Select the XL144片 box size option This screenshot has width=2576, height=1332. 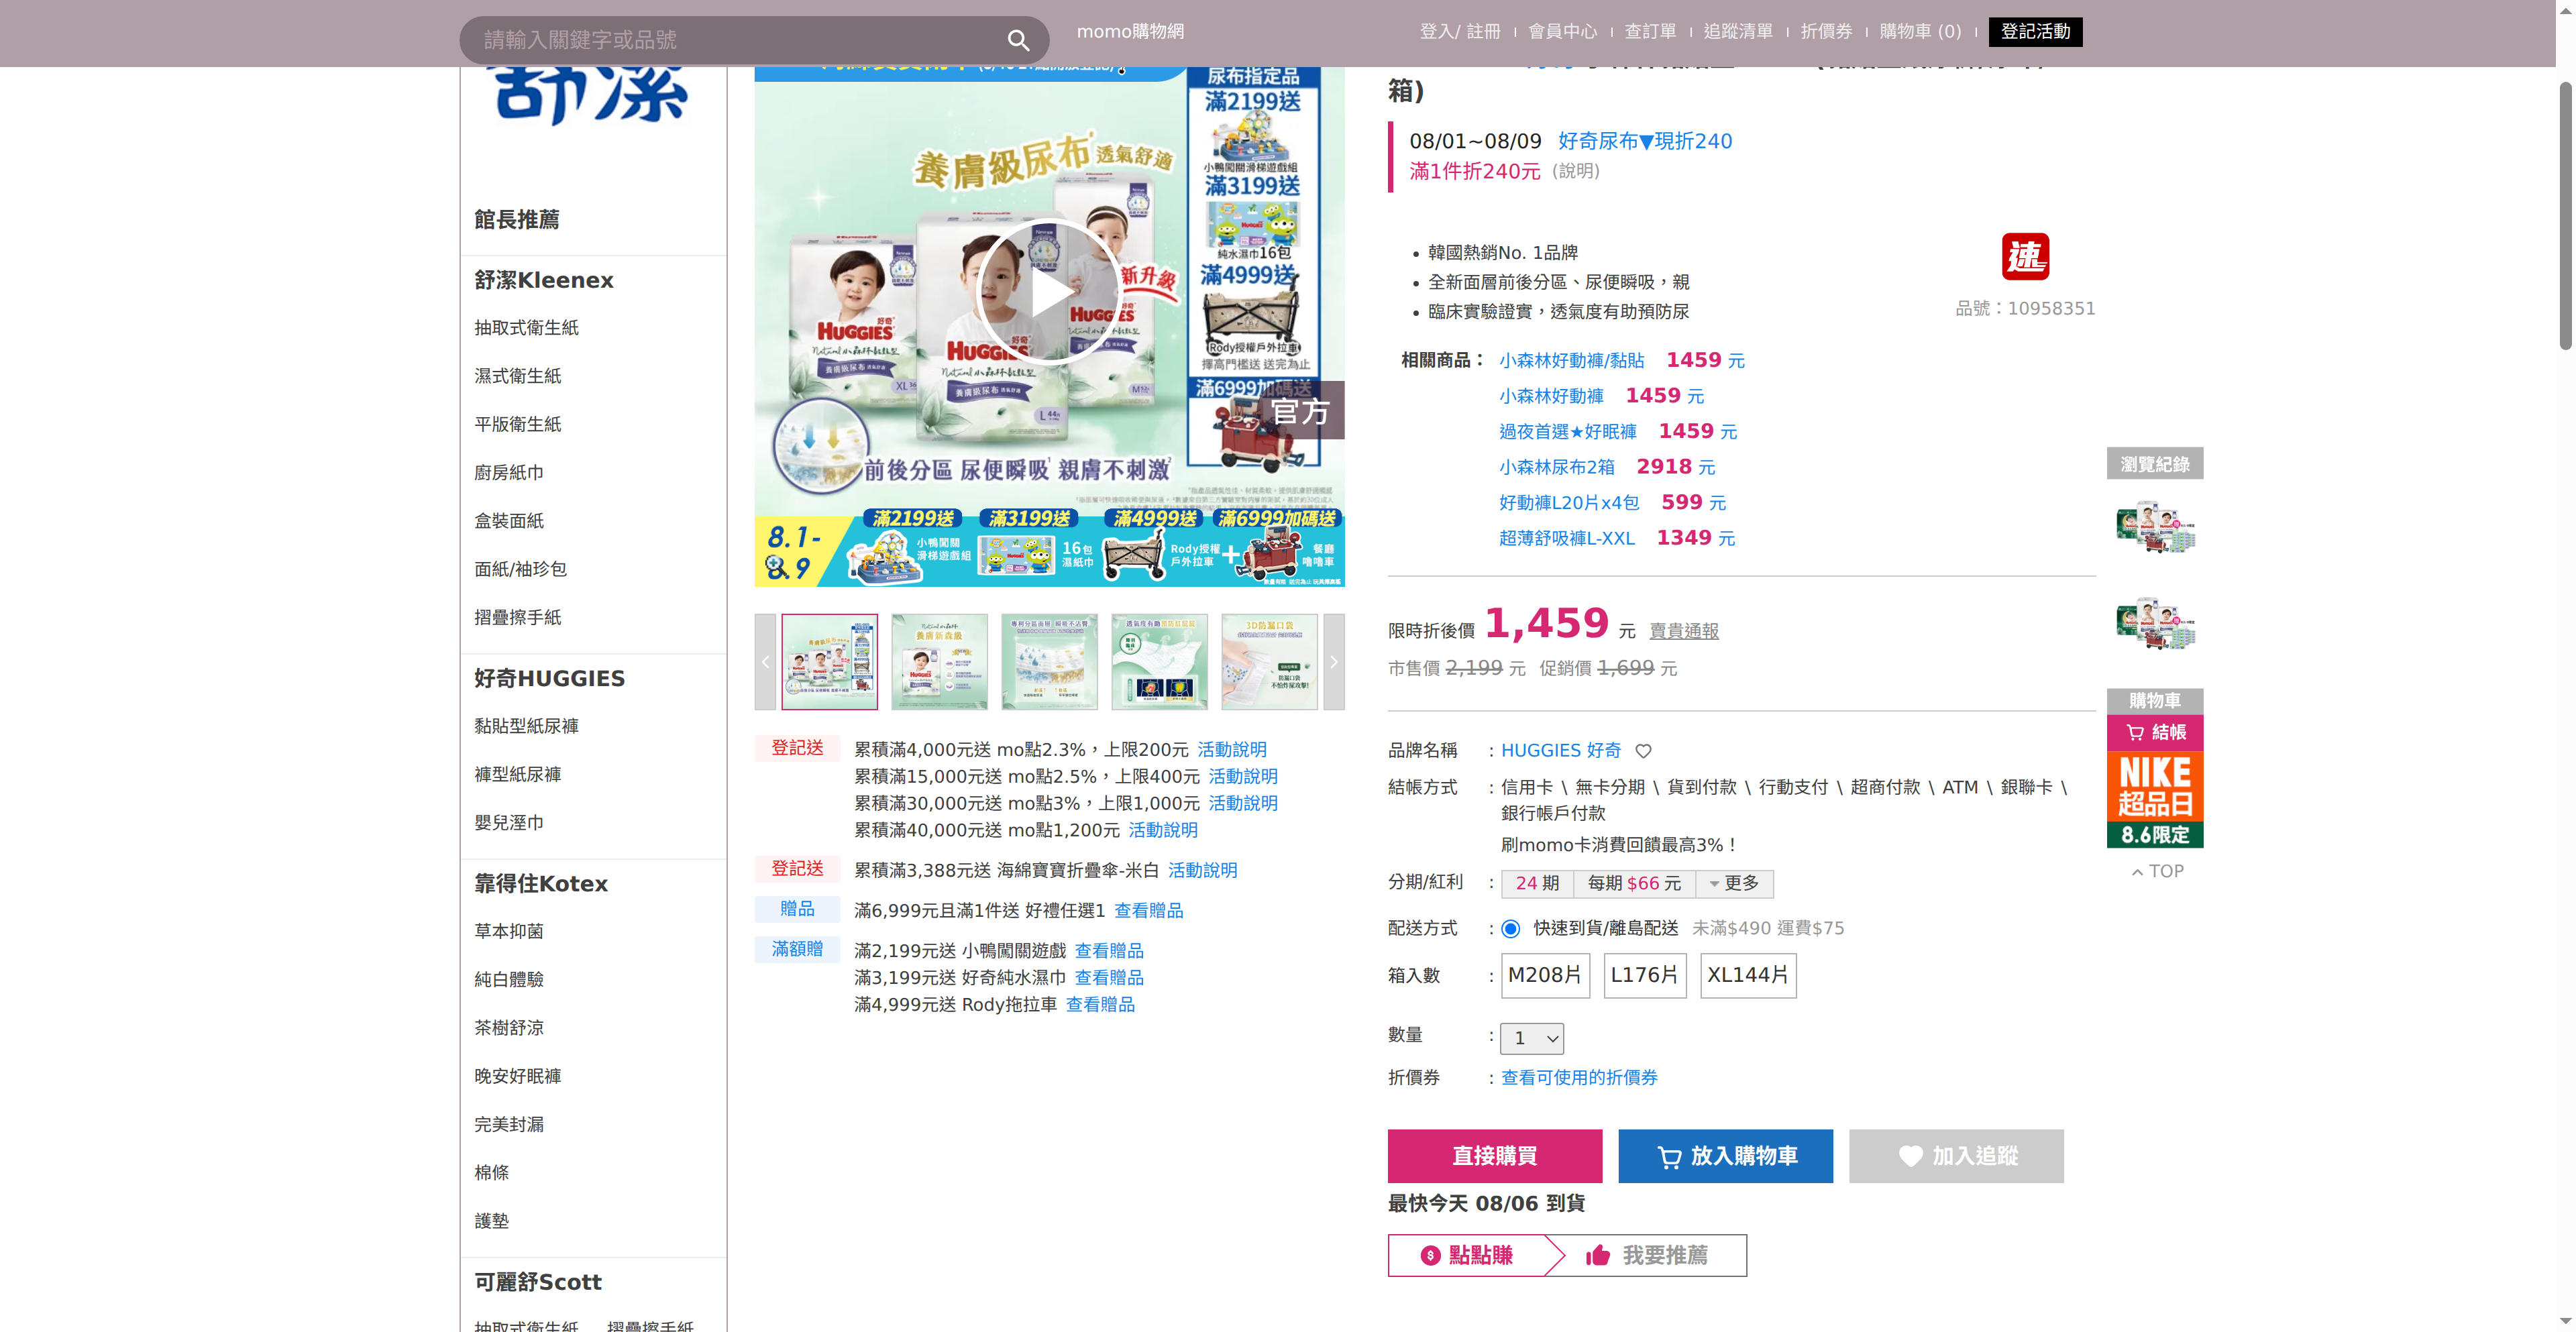click(x=1748, y=975)
